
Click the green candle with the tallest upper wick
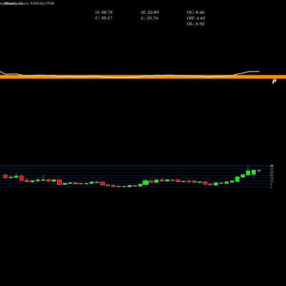click(248, 173)
